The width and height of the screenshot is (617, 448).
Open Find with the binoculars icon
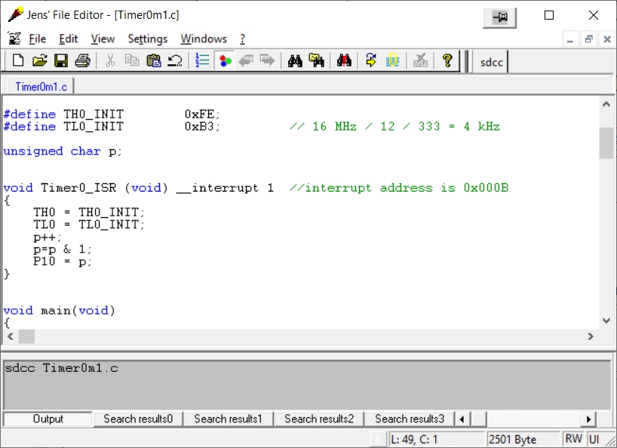click(295, 61)
